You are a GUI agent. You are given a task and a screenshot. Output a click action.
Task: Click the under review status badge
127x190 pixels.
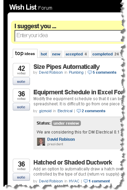(x=66, y=123)
